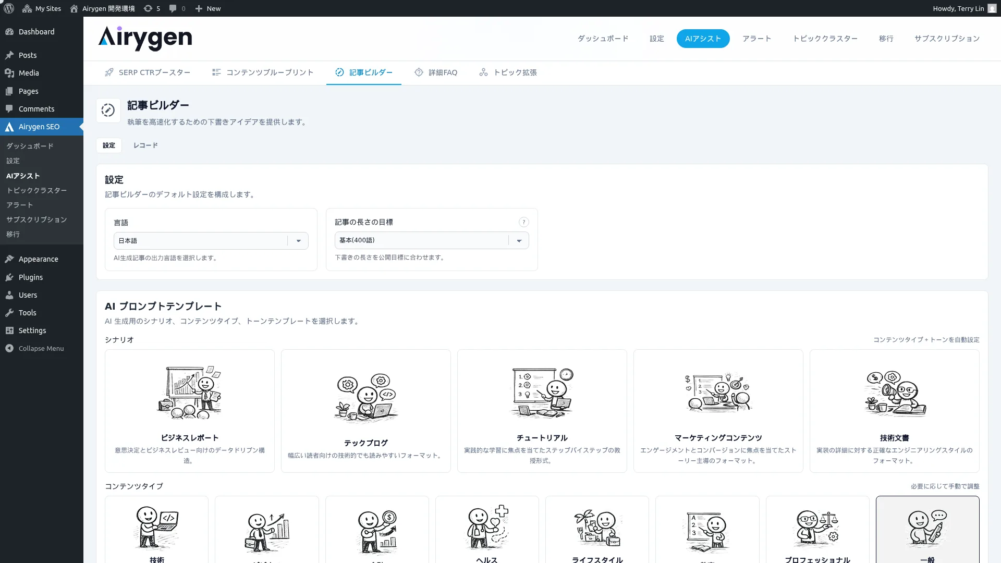Switch to ダッシュボード in the top navigation

coord(603,39)
